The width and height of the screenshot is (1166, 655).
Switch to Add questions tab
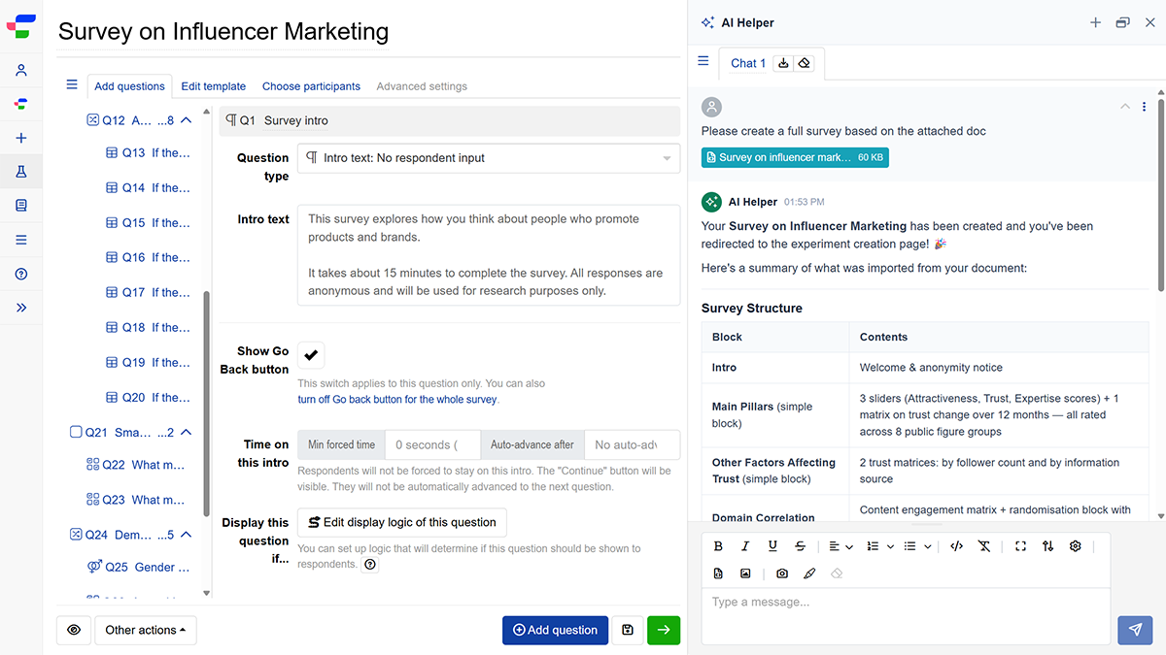tap(129, 86)
